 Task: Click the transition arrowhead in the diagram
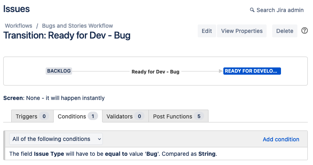pyautogui.click(x=221, y=71)
